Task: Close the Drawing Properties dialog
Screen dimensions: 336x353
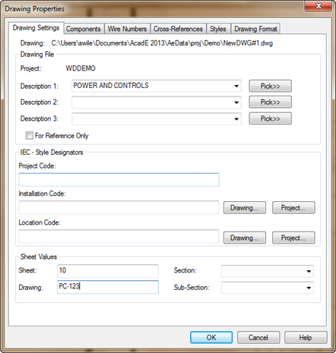Action: tap(319, 6)
